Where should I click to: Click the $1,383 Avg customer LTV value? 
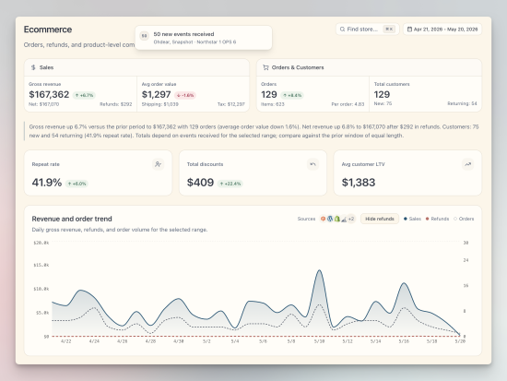pyautogui.click(x=359, y=183)
